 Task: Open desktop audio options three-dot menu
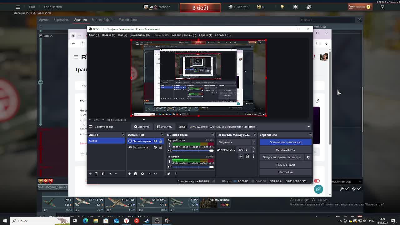click(x=170, y=145)
